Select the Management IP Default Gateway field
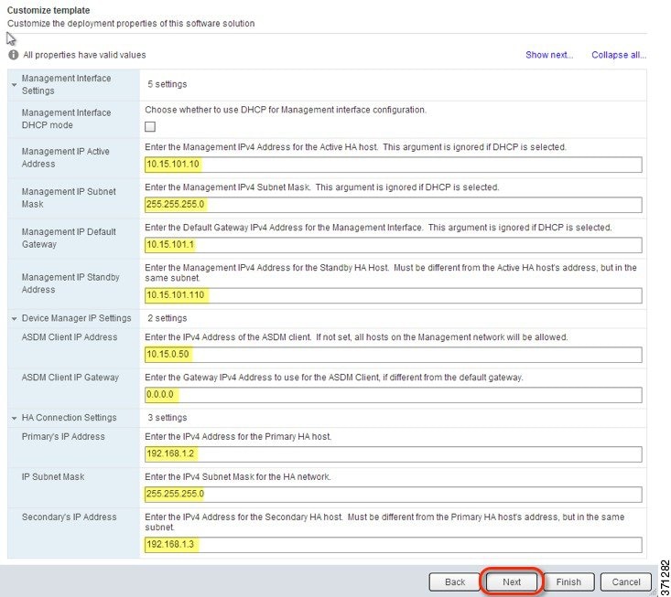This screenshot has height=597, width=671. (x=394, y=245)
